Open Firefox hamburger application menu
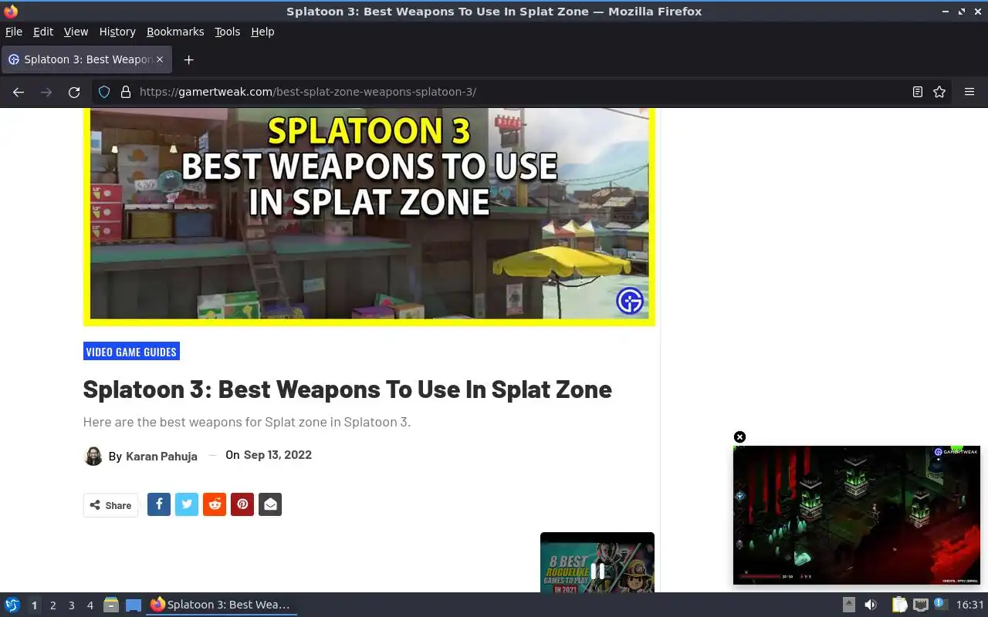Viewport: 988px width, 617px height. [x=969, y=92]
